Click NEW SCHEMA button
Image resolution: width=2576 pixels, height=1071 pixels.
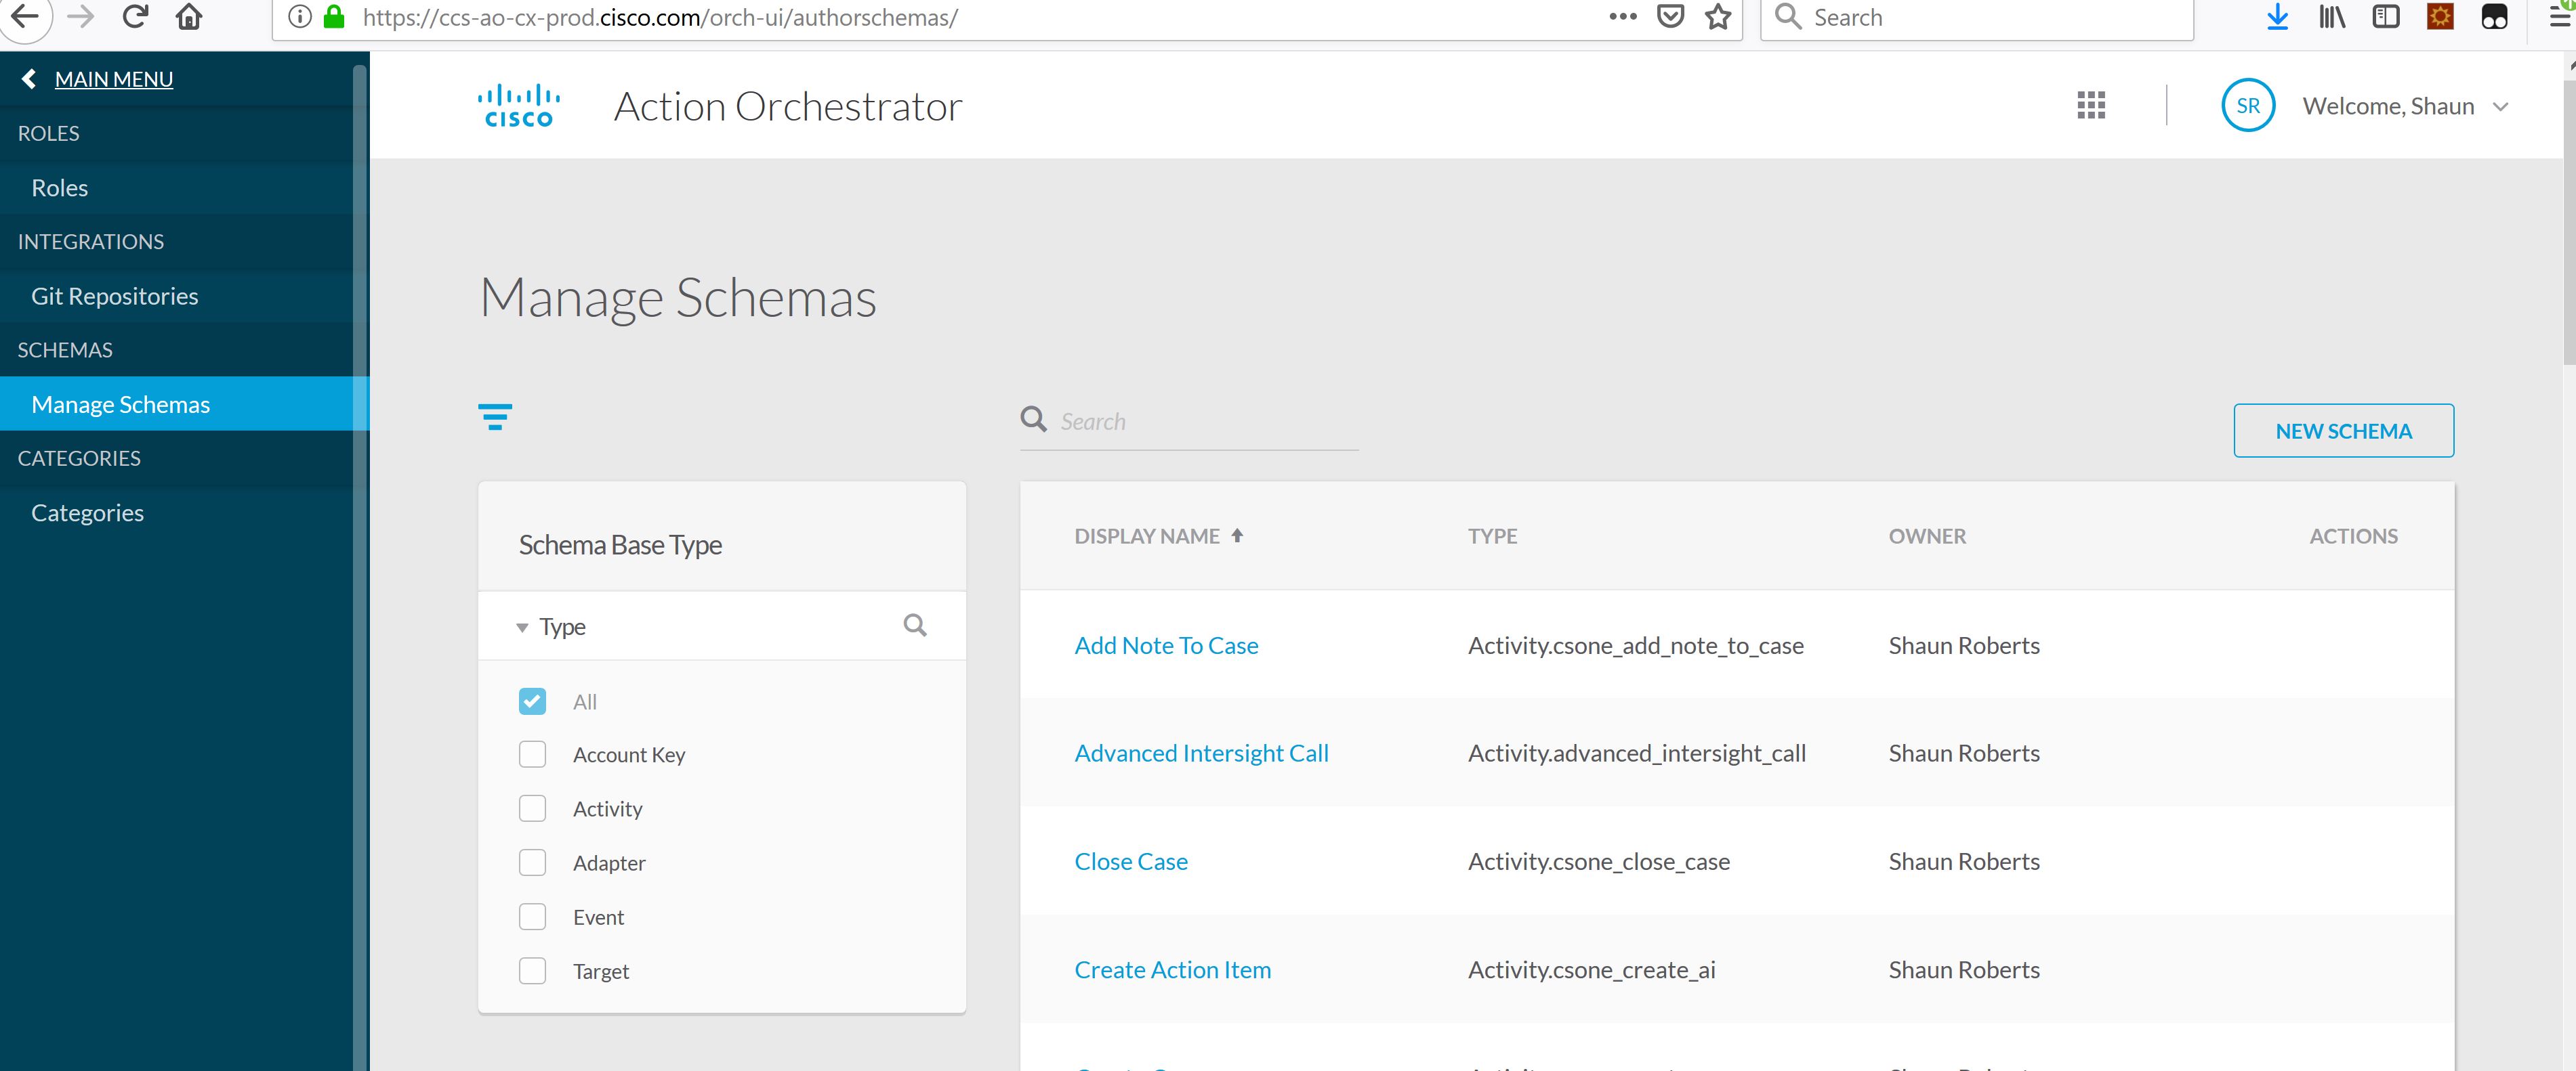coord(2343,431)
